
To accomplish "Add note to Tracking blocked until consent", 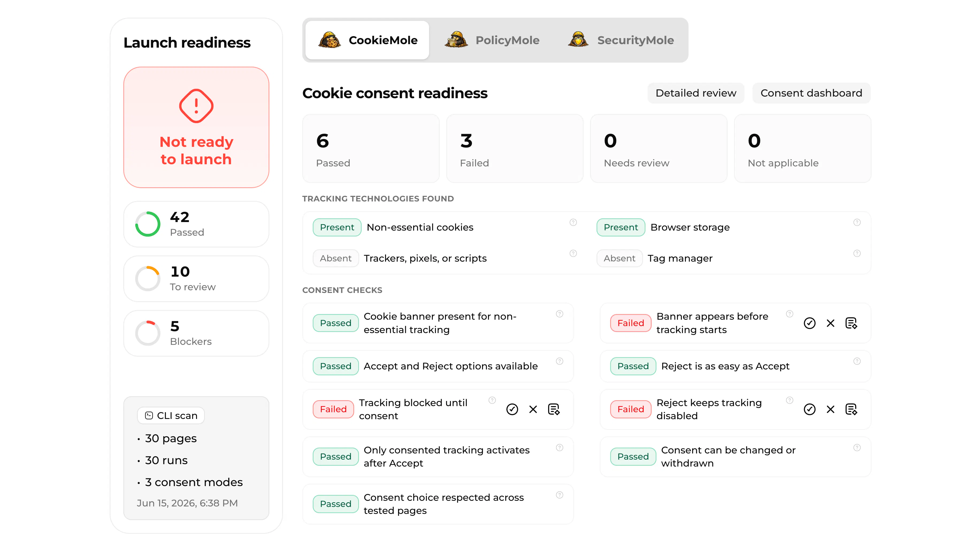I will pos(554,410).
